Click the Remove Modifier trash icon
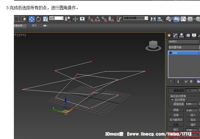The height and width of the screenshot is (139, 200). click(x=191, y=81)
